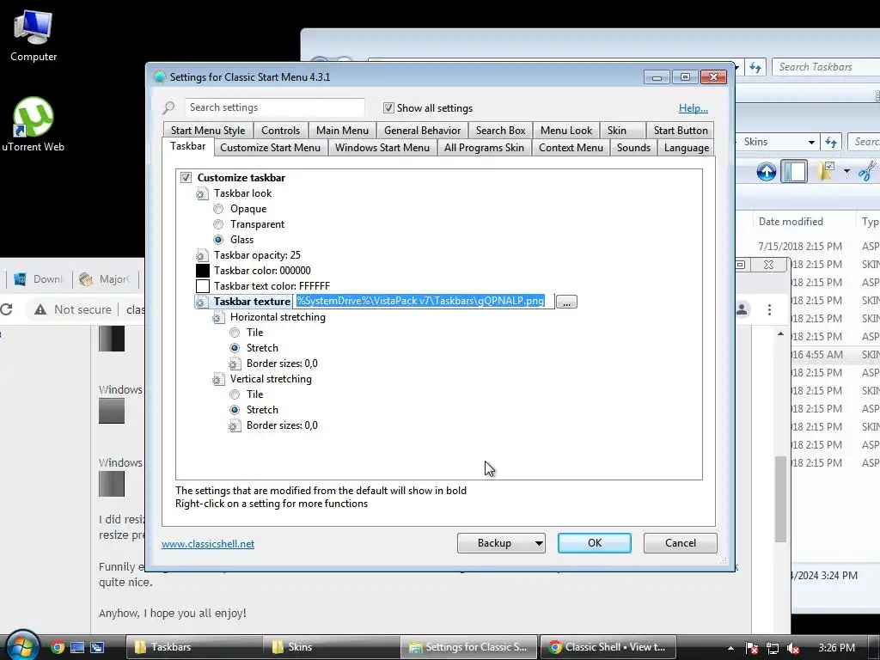Image resolution: width=880 pixels, height=660 pixels.
Task: Open the uTorrent Web desktop shortcut
Action: point(34,125)
